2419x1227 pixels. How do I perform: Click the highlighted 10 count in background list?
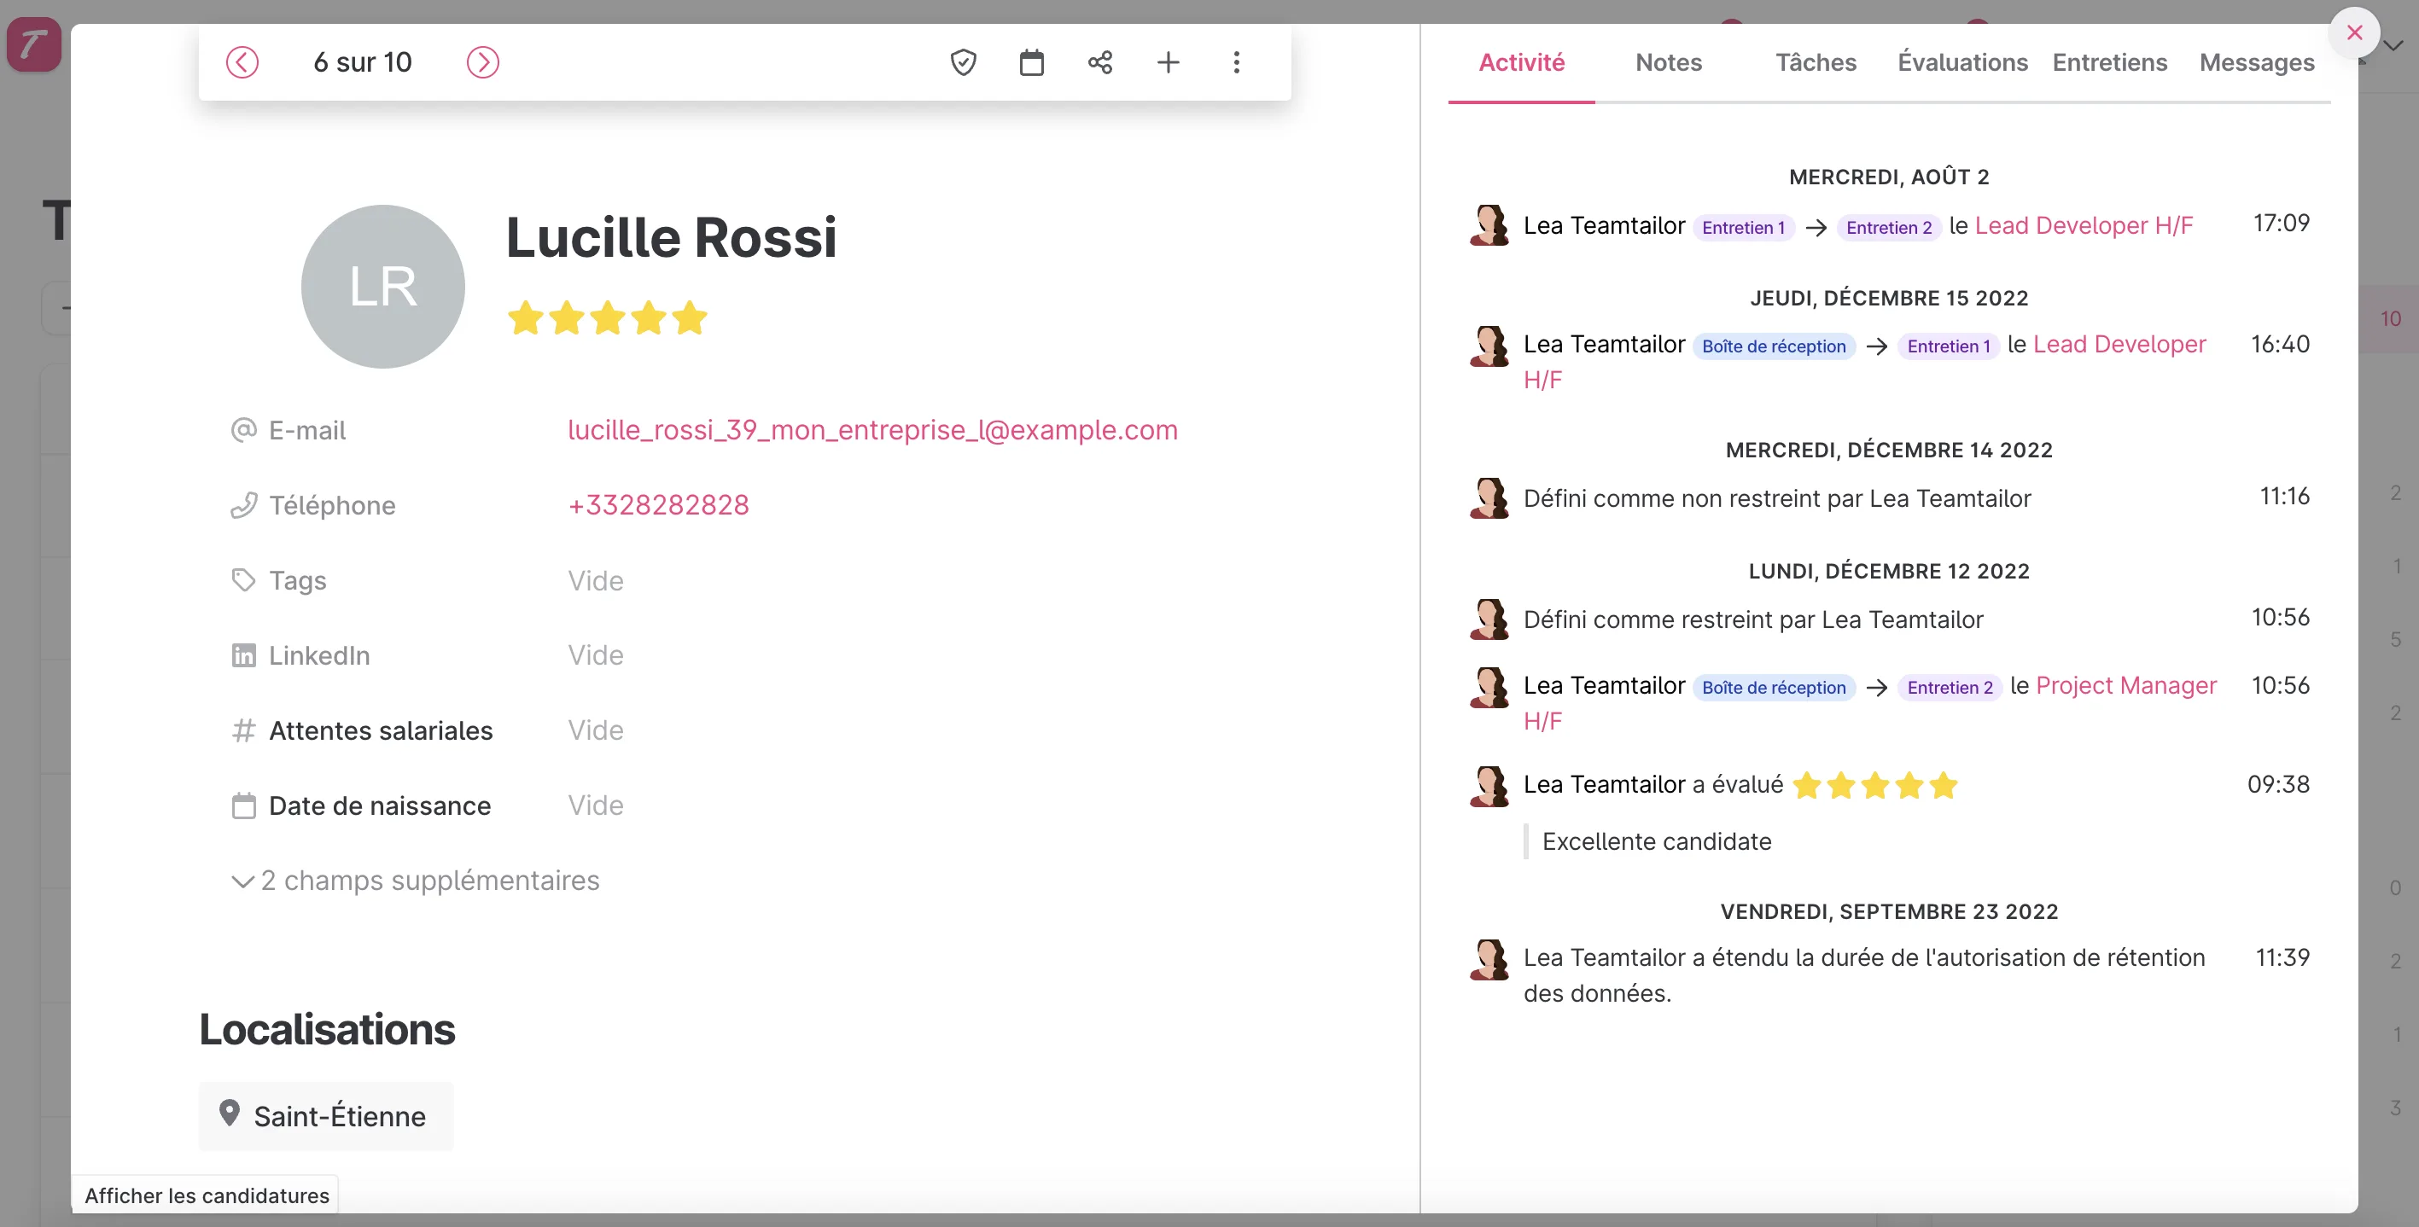pos(2391,319)
